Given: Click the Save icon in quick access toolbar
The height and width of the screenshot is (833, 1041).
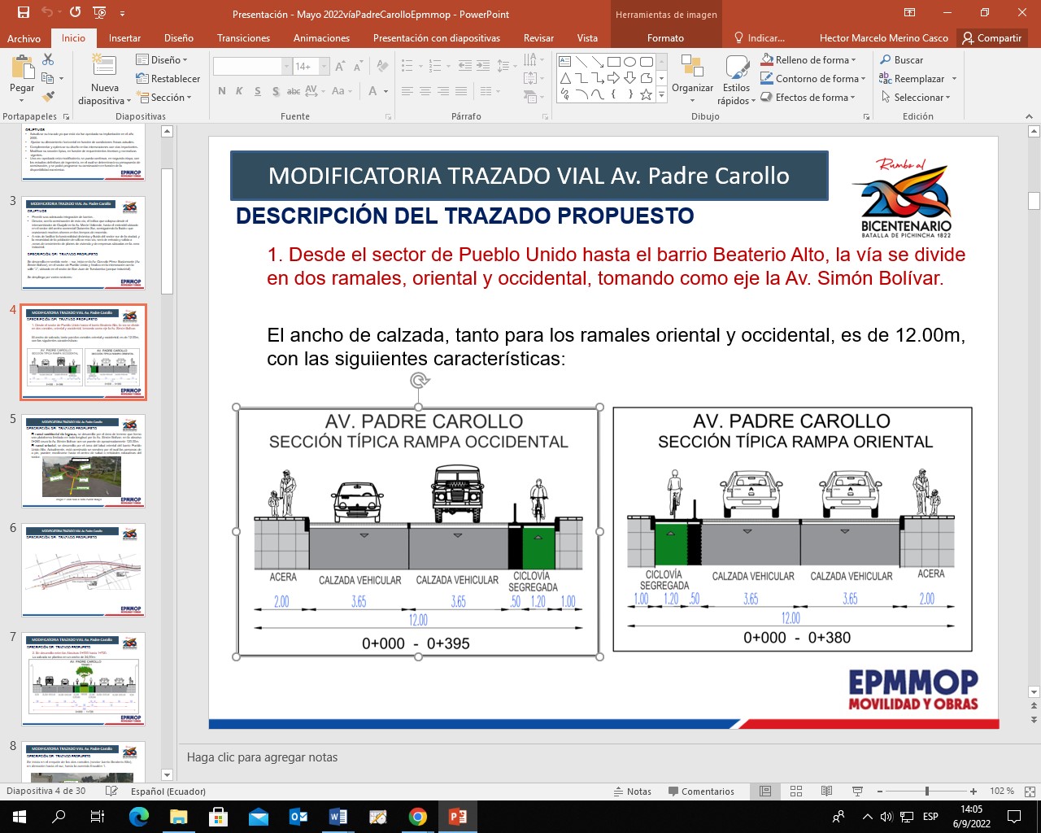Looking at the screenshot, I should coord(23,12).
